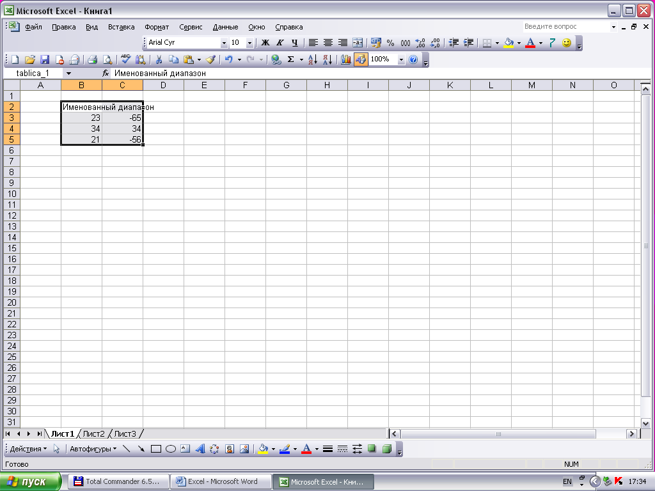Apply yellow fill color bucket
This screenshot has width=655, height=491.
[x=509, y=43]
